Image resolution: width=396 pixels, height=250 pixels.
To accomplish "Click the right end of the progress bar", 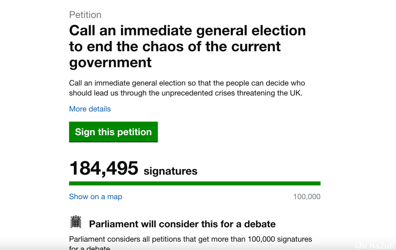I will tap(318, 183).
